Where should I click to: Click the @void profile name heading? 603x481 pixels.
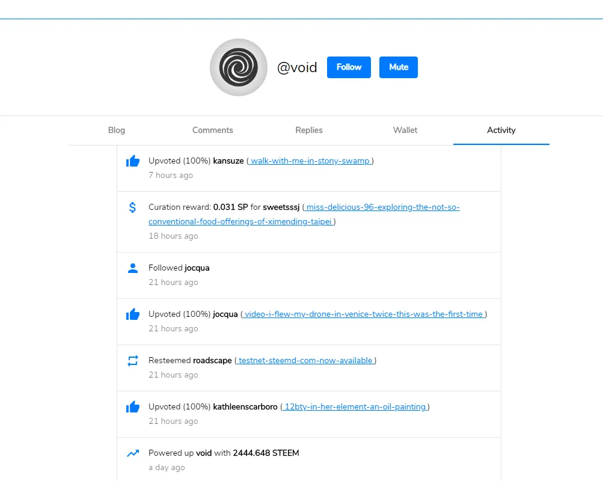(x=297, y=68)
